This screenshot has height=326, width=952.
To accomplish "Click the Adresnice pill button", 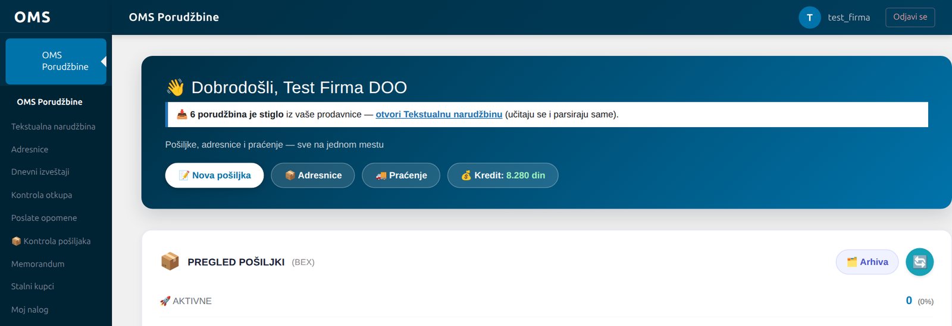I will click(313, 175).
